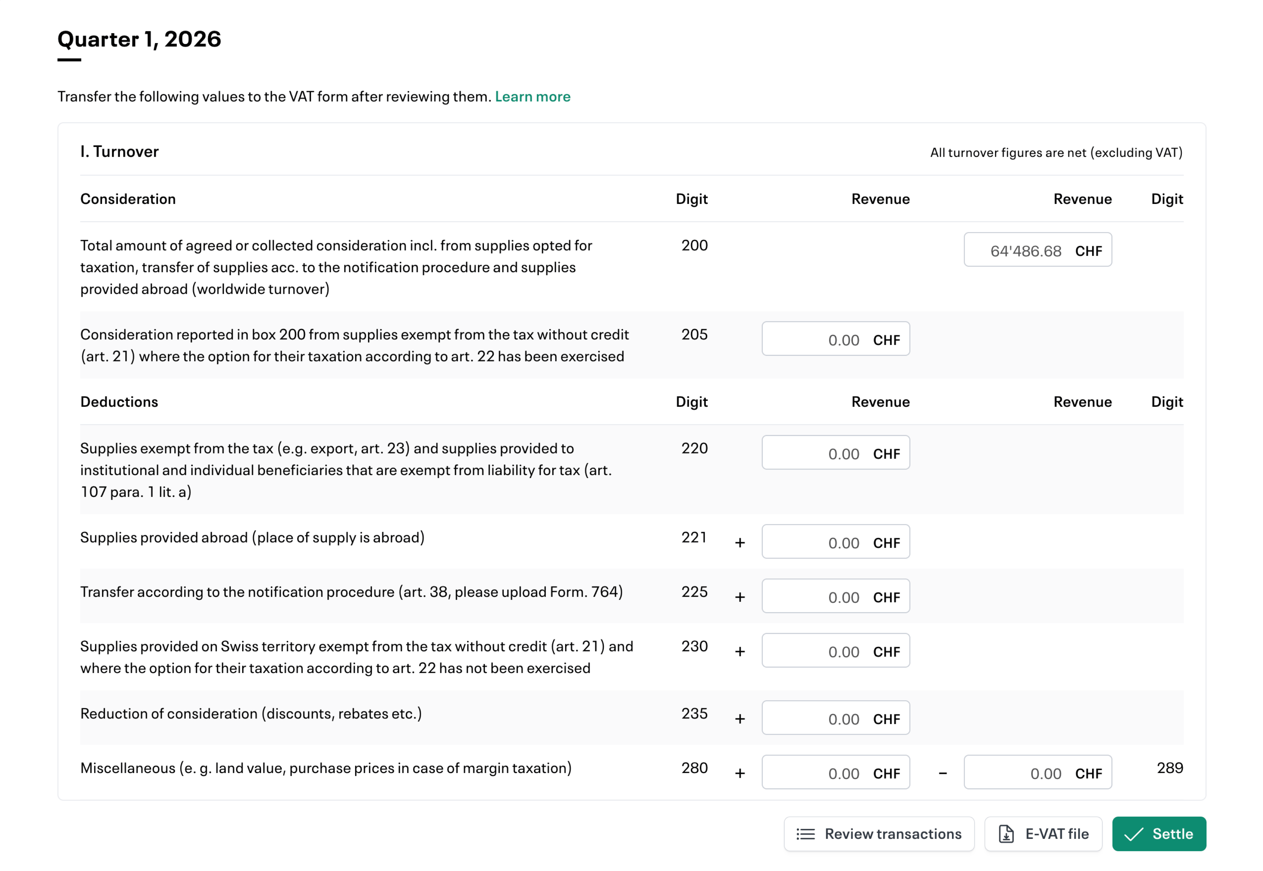
Task: Open the Learn more link
Action: (532, 96)
